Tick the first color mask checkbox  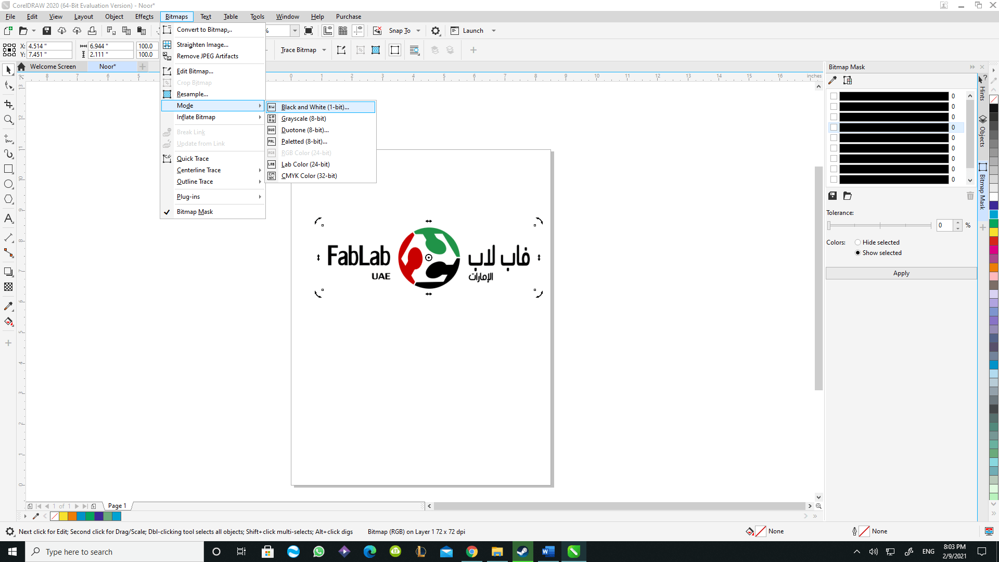[834, 96]
